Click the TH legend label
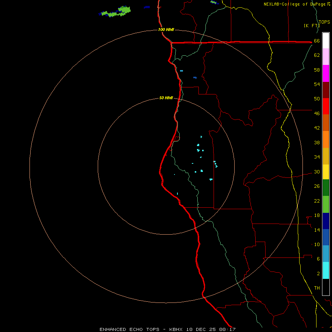 tap(317, 288)
